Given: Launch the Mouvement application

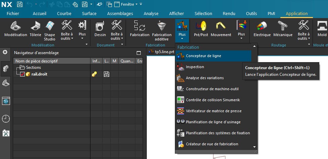Looking at the screenshot, I should pos(221,29).
